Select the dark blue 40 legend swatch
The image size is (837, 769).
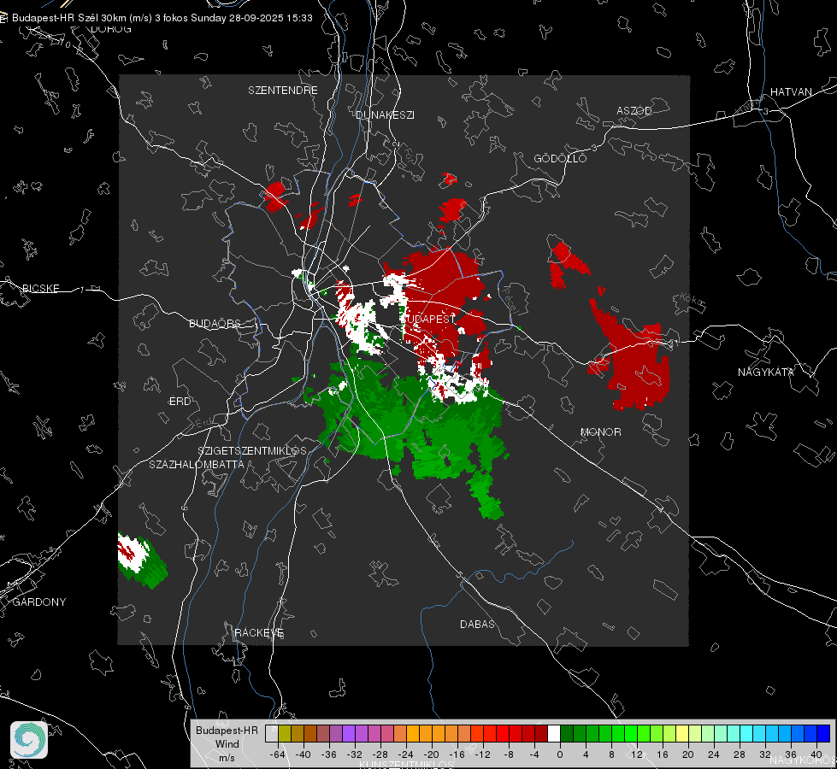pos(823,734)
